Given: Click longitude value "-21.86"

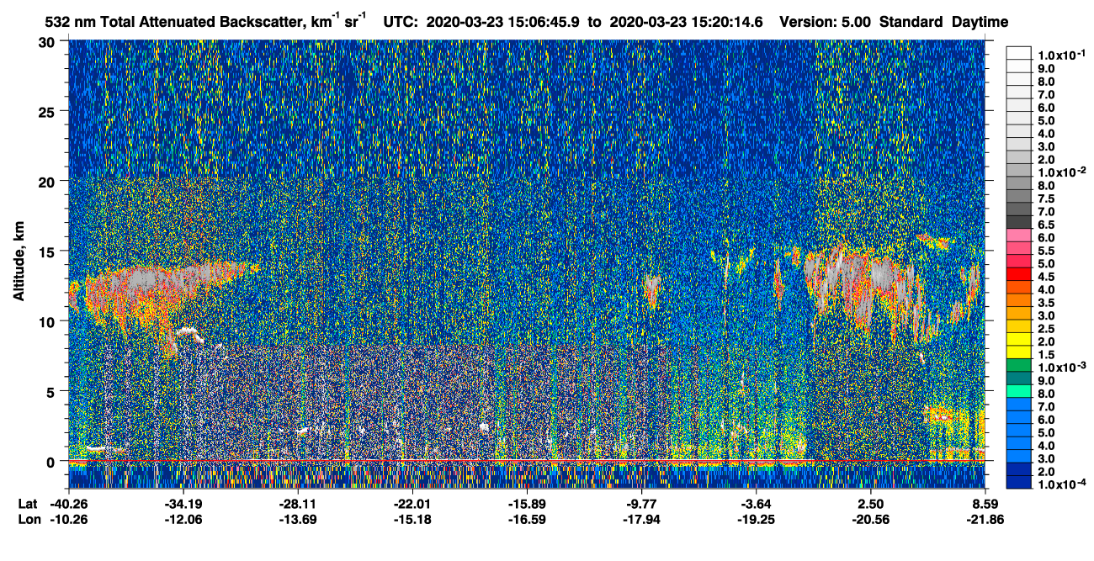Looking at the screenshot, I should coord(985,520).
